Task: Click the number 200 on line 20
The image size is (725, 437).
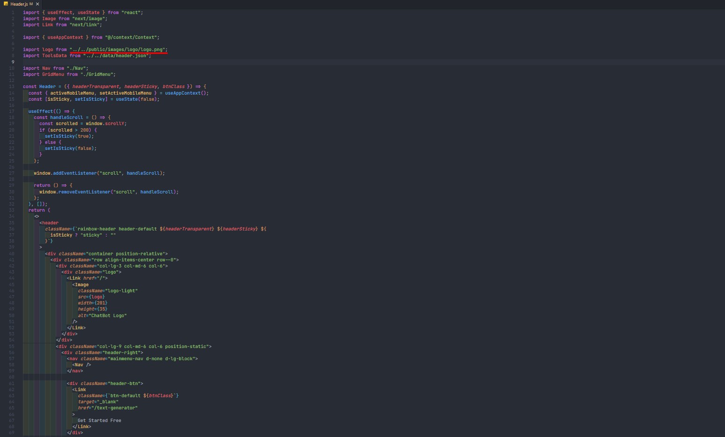Action: tap(84, 130)
